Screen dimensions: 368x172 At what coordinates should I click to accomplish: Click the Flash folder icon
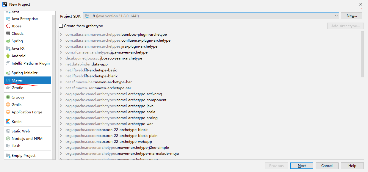8,146
